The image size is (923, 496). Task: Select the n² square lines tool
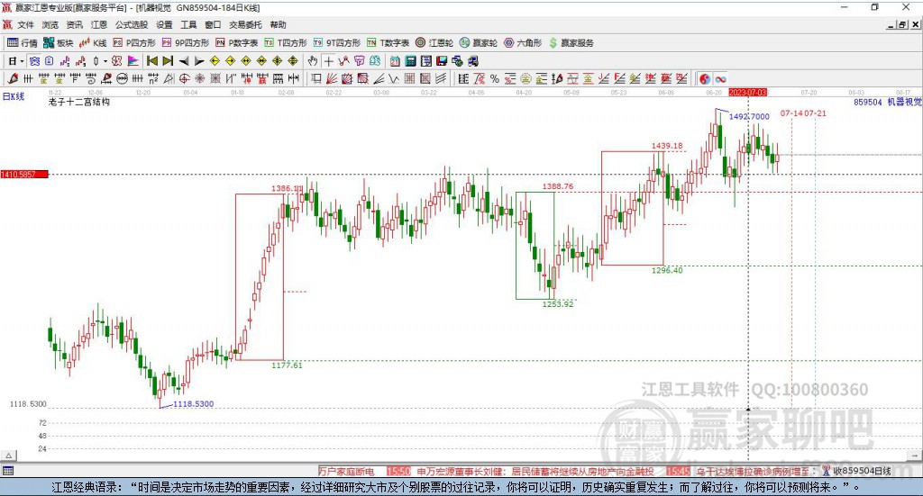(x=153, y=78)
